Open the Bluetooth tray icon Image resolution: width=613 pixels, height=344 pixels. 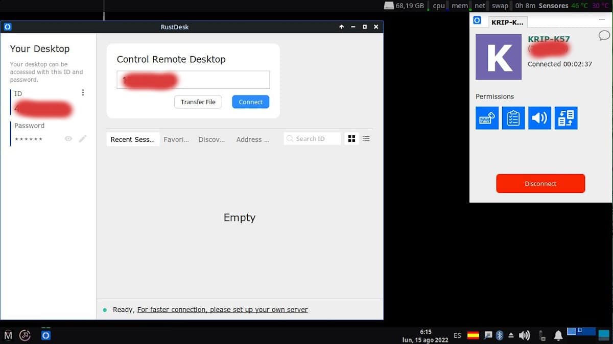pyautogui.click(x=500, y=335)
